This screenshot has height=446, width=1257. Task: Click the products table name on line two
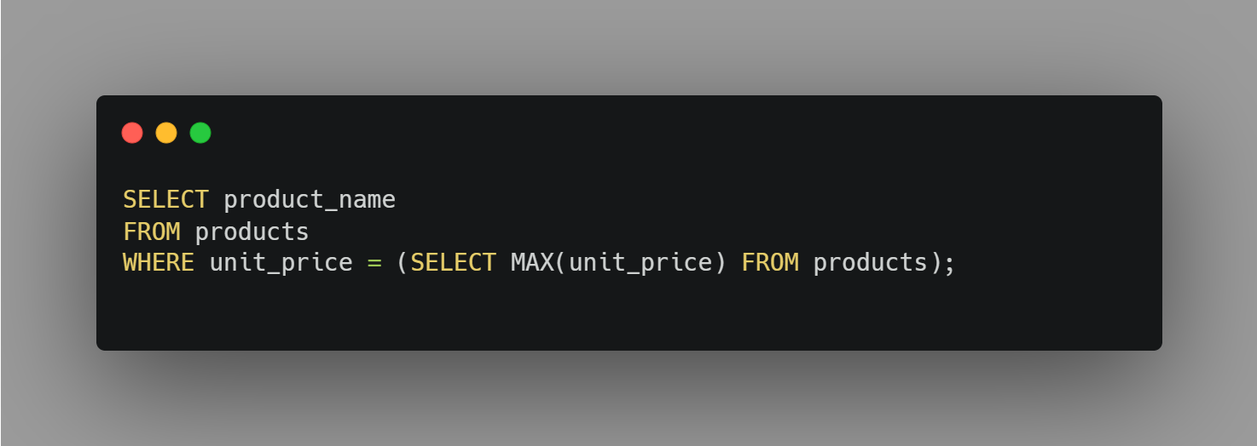pyautogui.click(x=252, y=232)
